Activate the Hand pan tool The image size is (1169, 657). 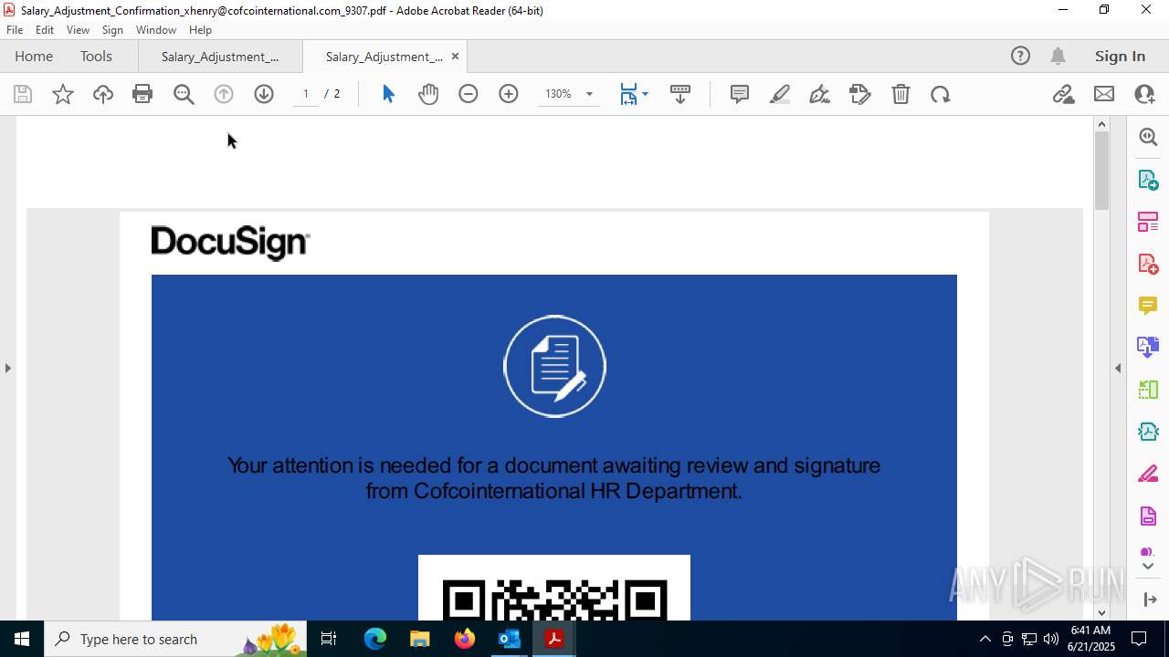pyautogui.click(x=428, y=94)
